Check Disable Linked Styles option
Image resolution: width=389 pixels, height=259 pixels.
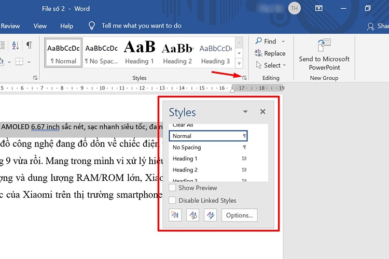click(172, 200)
